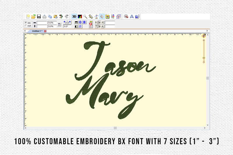Click the width dimension input field
233x155 pixels.
point(42,23)
